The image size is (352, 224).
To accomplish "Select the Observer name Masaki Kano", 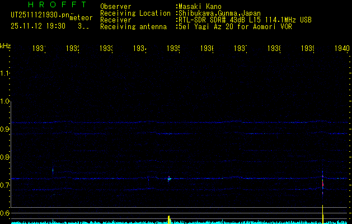I will click(199, 7).
